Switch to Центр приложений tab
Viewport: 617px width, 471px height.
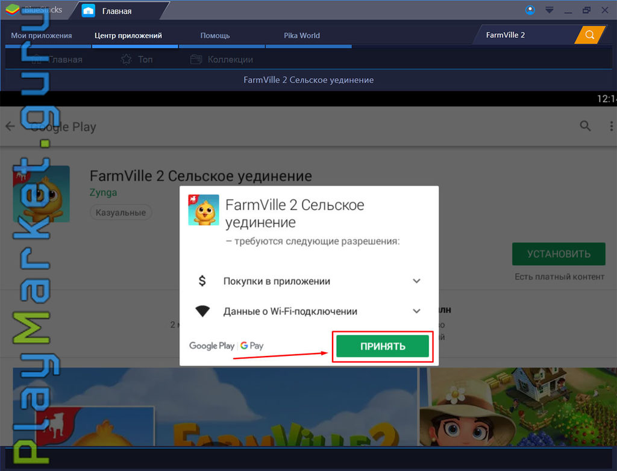[x=128, y=36]
